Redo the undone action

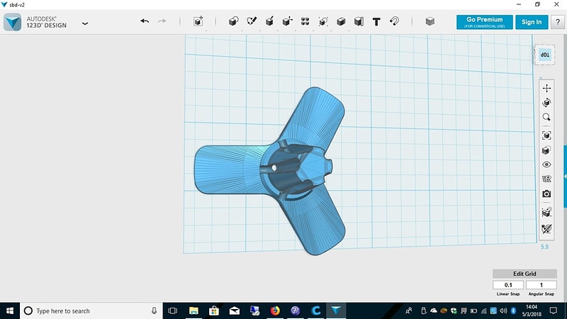[x=162, y=21]
